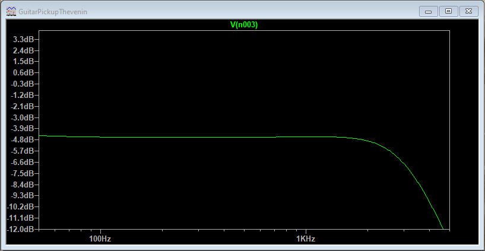The width and height of the screenshot is (485, 251).
Task: Minimize the GuitarPickupThevenin window
Action: [x=429, y=11]
